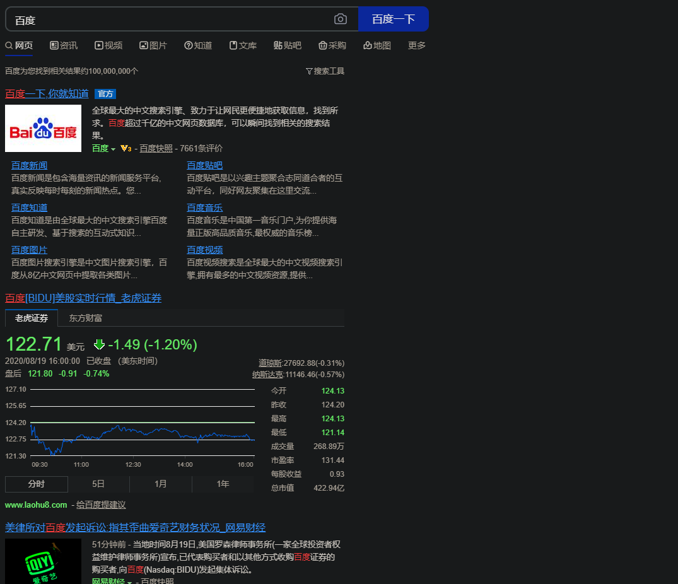Open 百度快照 under the first result
Viewport: 678px width, 584px height.
coord(156,148)
